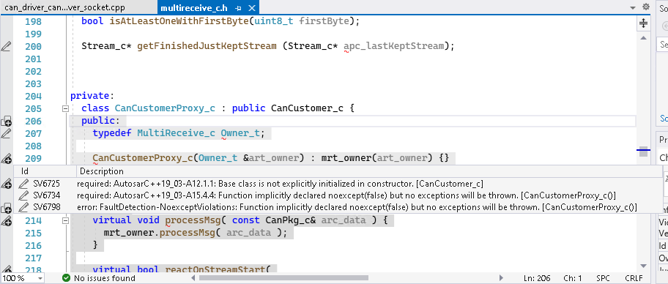Open the AutosarC++19_03-A12.1.1 description

pyautogui.click(x=280, y=184)
